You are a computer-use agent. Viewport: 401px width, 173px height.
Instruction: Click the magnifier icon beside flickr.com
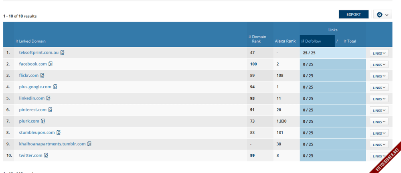coord(42,76)
